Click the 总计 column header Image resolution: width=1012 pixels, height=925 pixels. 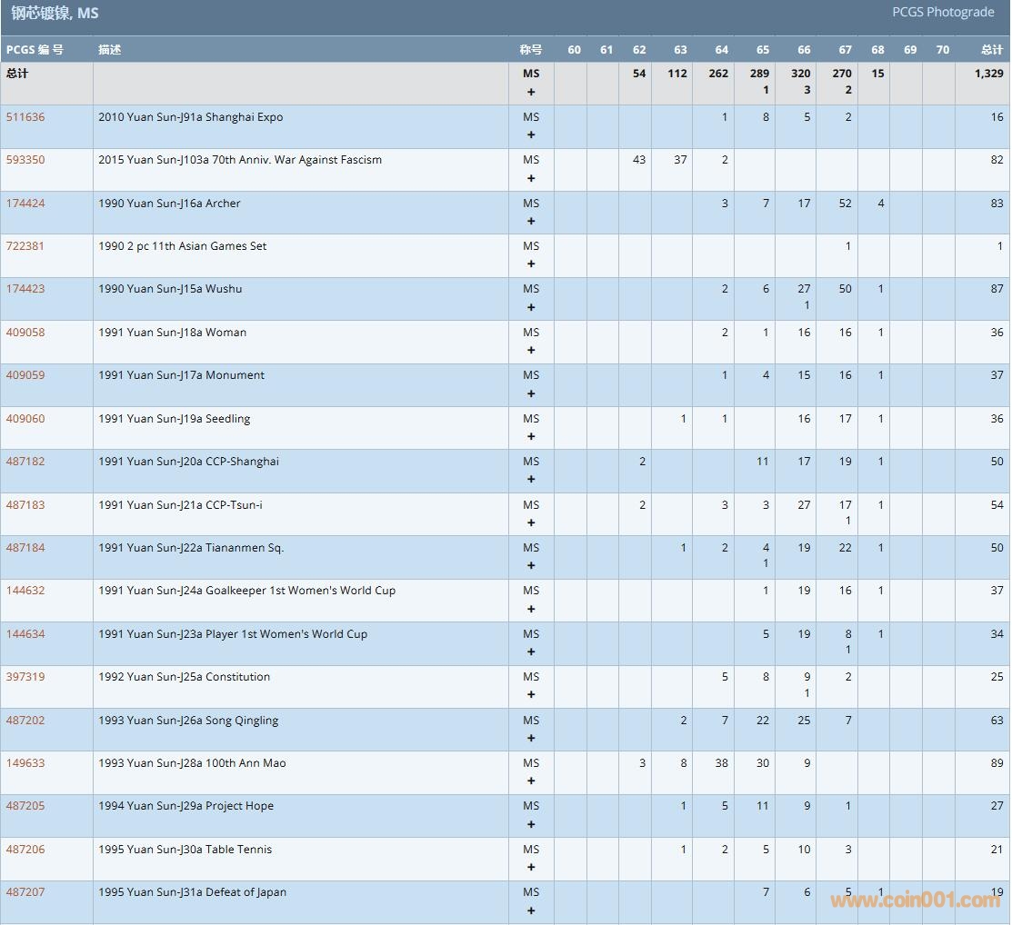[991, 50]
